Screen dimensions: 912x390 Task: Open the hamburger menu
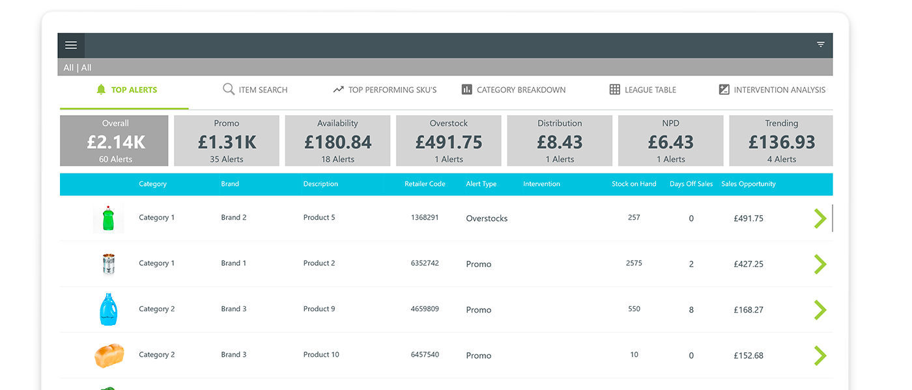71,45
